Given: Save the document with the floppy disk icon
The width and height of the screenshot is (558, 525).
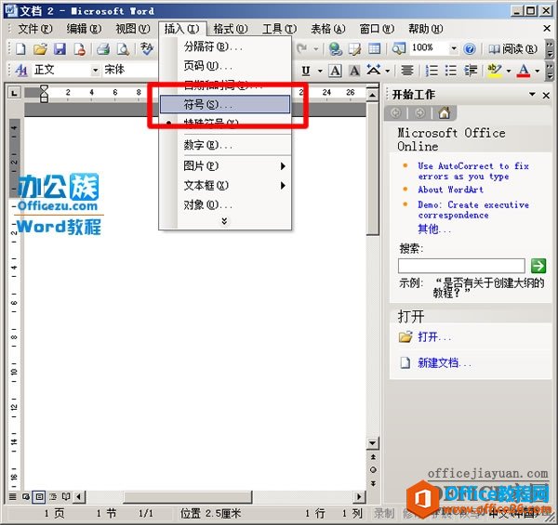Looking at the screenshot, I should coord(60,48).
